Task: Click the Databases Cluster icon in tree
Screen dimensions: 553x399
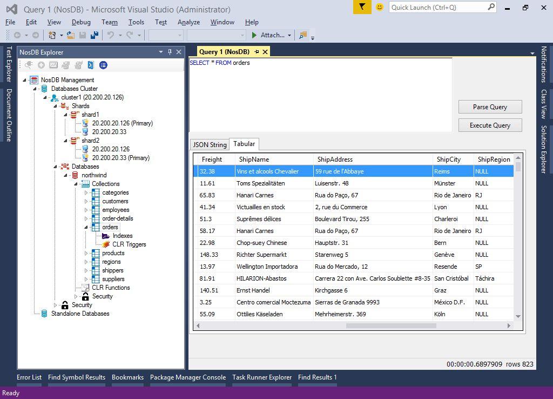Action: (44, 89)
